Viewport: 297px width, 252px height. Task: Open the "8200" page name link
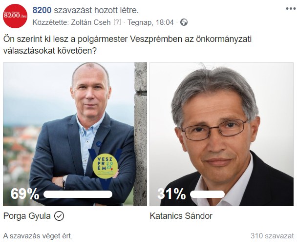42,10
